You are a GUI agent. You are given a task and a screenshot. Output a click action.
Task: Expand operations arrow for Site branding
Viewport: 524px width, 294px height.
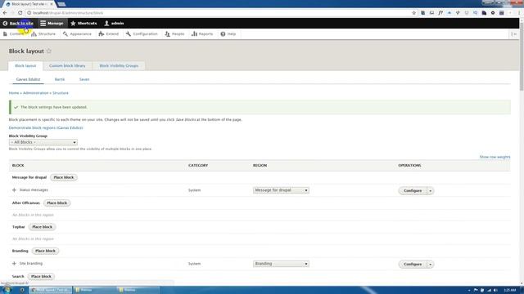(431, 265)
